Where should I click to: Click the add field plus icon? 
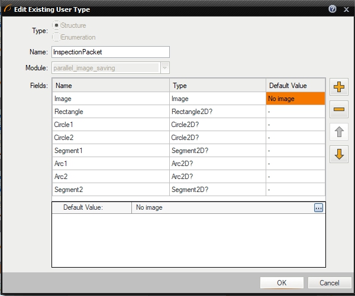coord(340,87)
